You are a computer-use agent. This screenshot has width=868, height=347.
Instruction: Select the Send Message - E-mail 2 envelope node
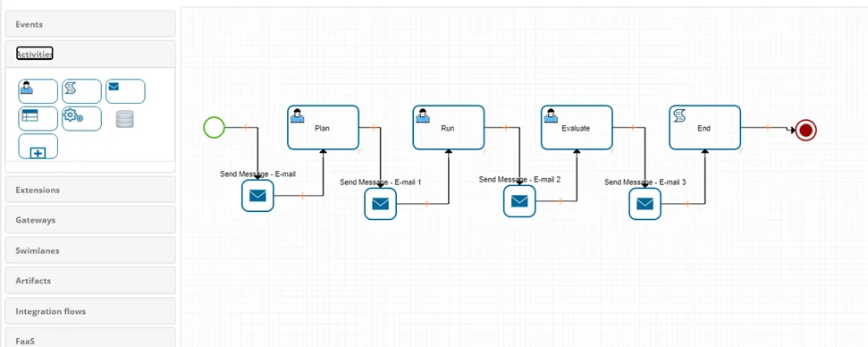click(519, 201)
